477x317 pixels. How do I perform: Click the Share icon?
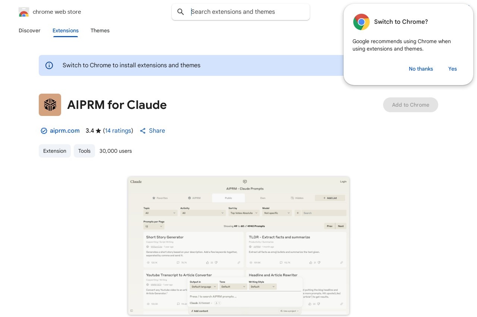[143, 131]
